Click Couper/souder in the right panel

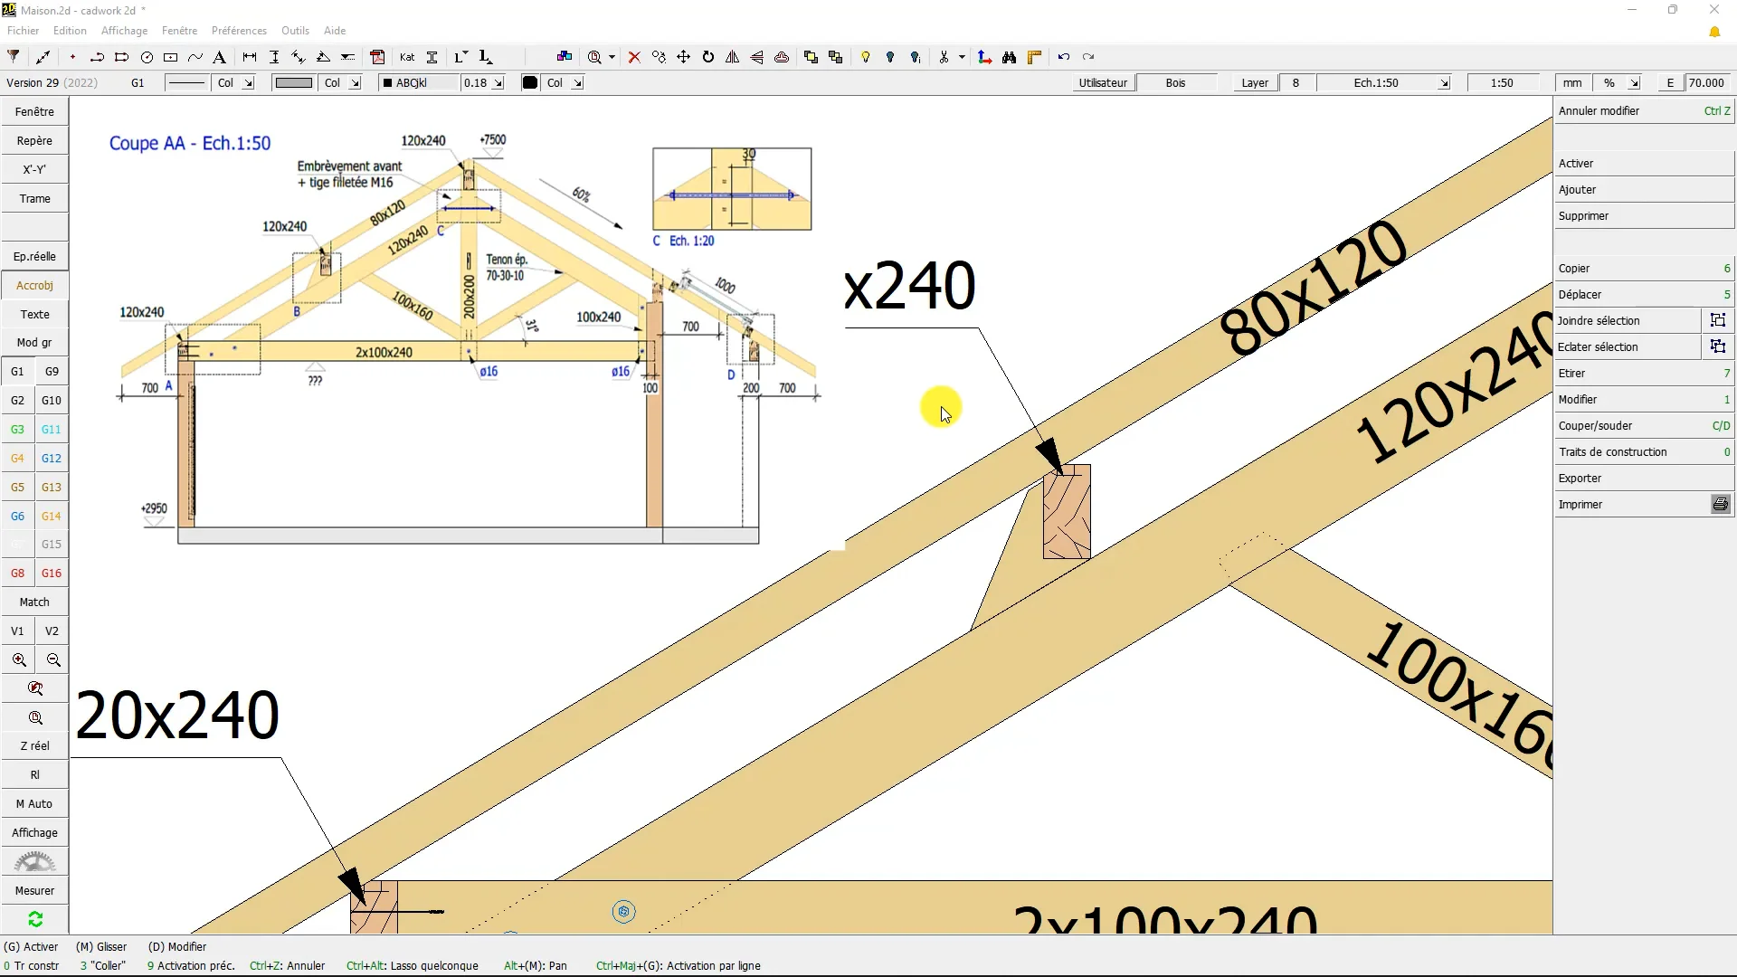click(1595, 425)
